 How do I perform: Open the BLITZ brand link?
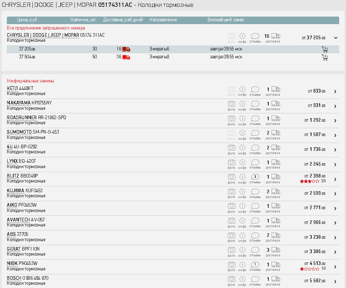[x=13, y=176]
